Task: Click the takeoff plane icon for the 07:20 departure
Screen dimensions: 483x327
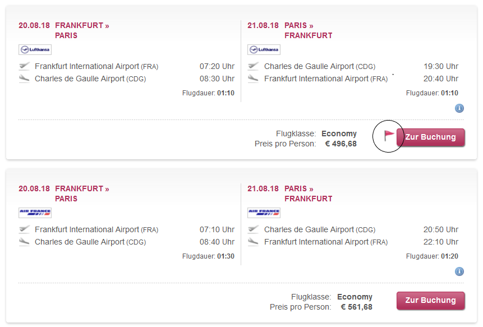Action: click(24, 66)
